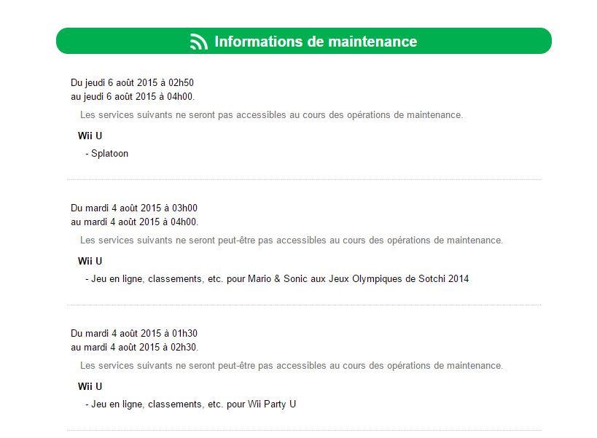Click the third notice about maintenance operations
The height and width of the screenshot is (438, 597).
coord(292,366)
